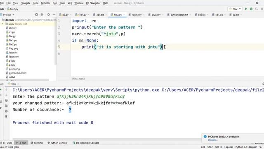Image resolution: width=264 pixels, height=149 pixels.
Task: Select prem.png in project tree
Action: pyautogui.click(x=14, y=69)
